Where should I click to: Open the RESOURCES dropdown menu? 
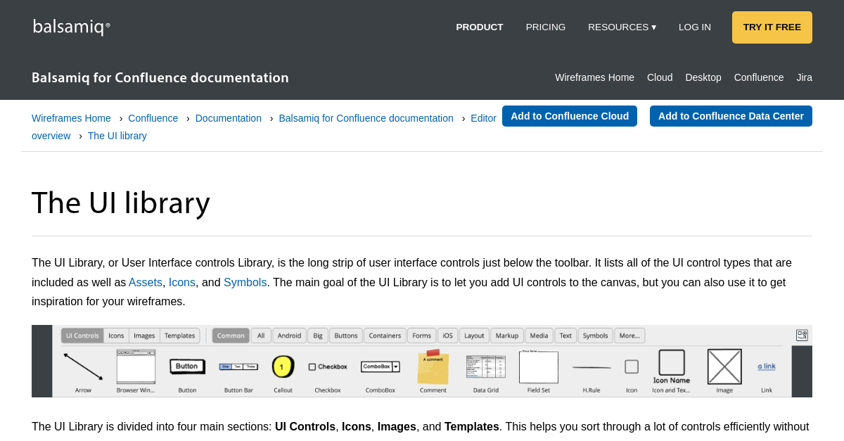coord(622,27)
